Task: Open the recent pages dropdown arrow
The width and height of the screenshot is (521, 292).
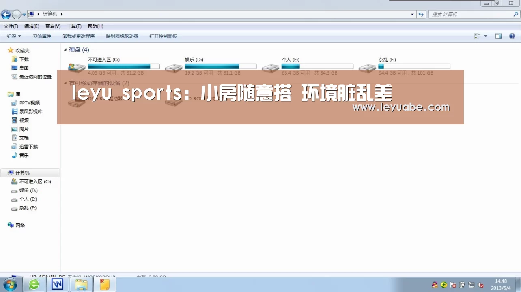Action: coord(24,15)
